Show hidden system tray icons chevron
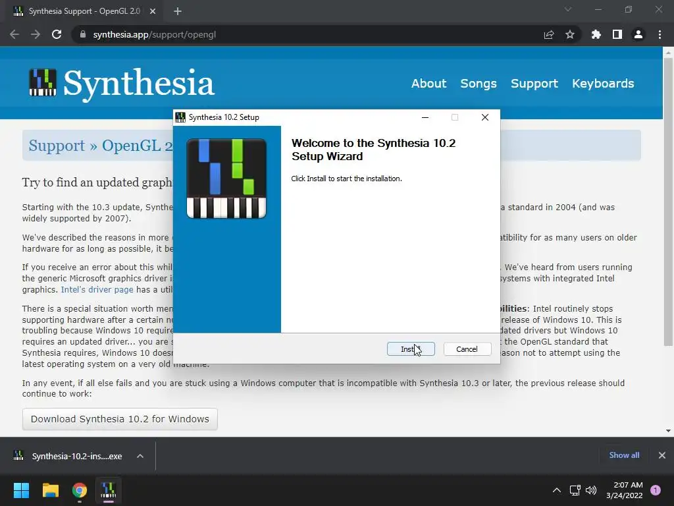This screenshot has width=674, height=506. click(557, 490)
